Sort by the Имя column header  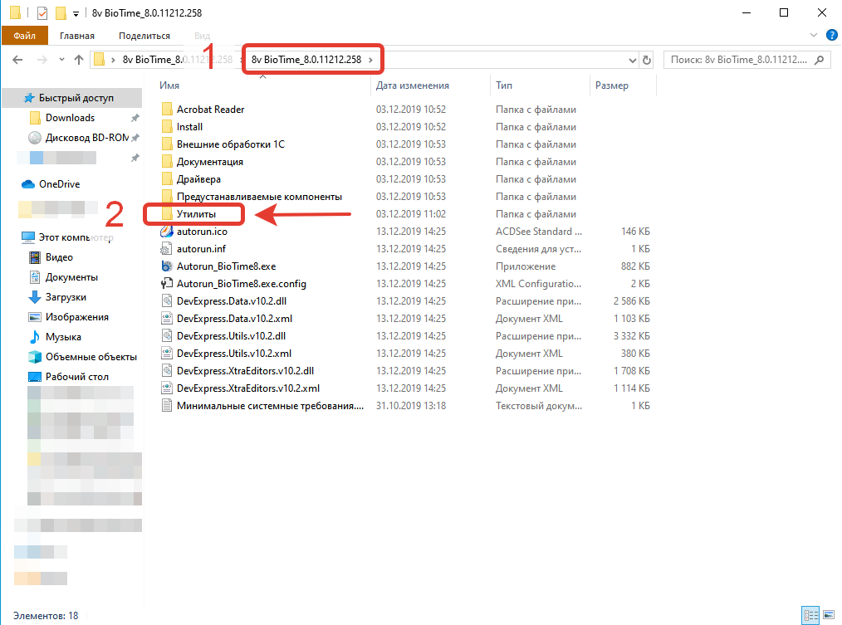[169, 85]
